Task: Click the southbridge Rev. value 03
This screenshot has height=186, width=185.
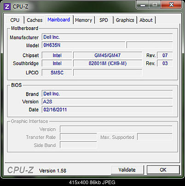Action: pyautogui.click(x=165, y=63)
